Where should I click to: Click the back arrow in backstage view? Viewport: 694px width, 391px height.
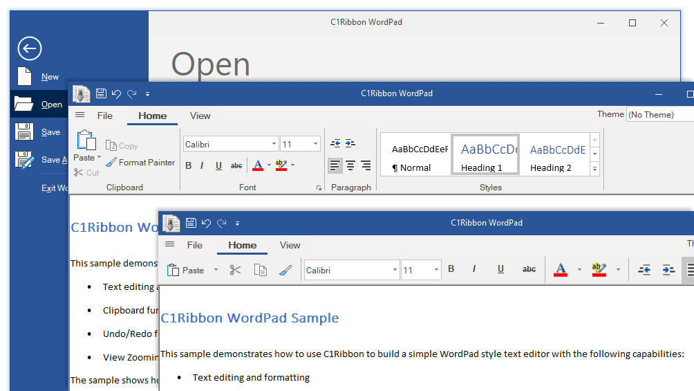30,48
